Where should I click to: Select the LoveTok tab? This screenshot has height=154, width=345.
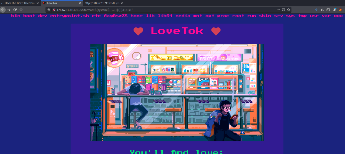pyautogui.click(x=62, y=3)
